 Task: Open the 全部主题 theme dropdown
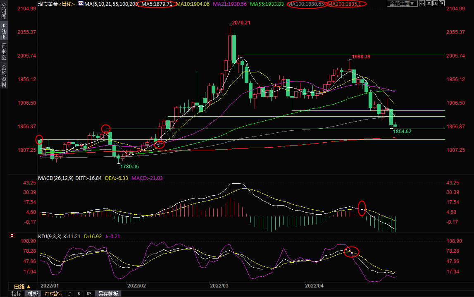(402, 4)
